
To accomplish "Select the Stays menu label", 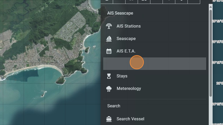I will tap(122, 76).
